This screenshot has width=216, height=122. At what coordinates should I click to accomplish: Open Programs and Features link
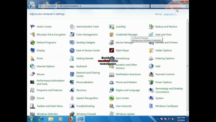tap(50, 90)
